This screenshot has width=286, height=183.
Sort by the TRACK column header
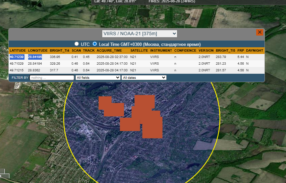pos(89,51)
